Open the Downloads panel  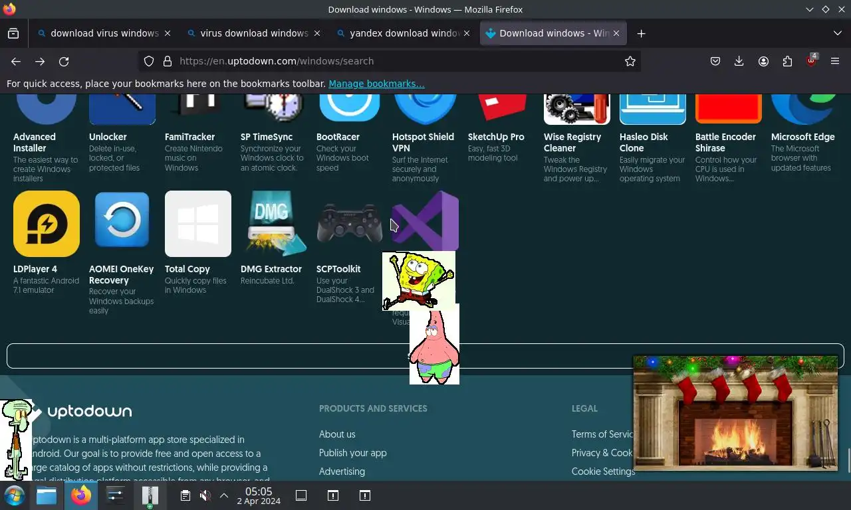(739, 61)
